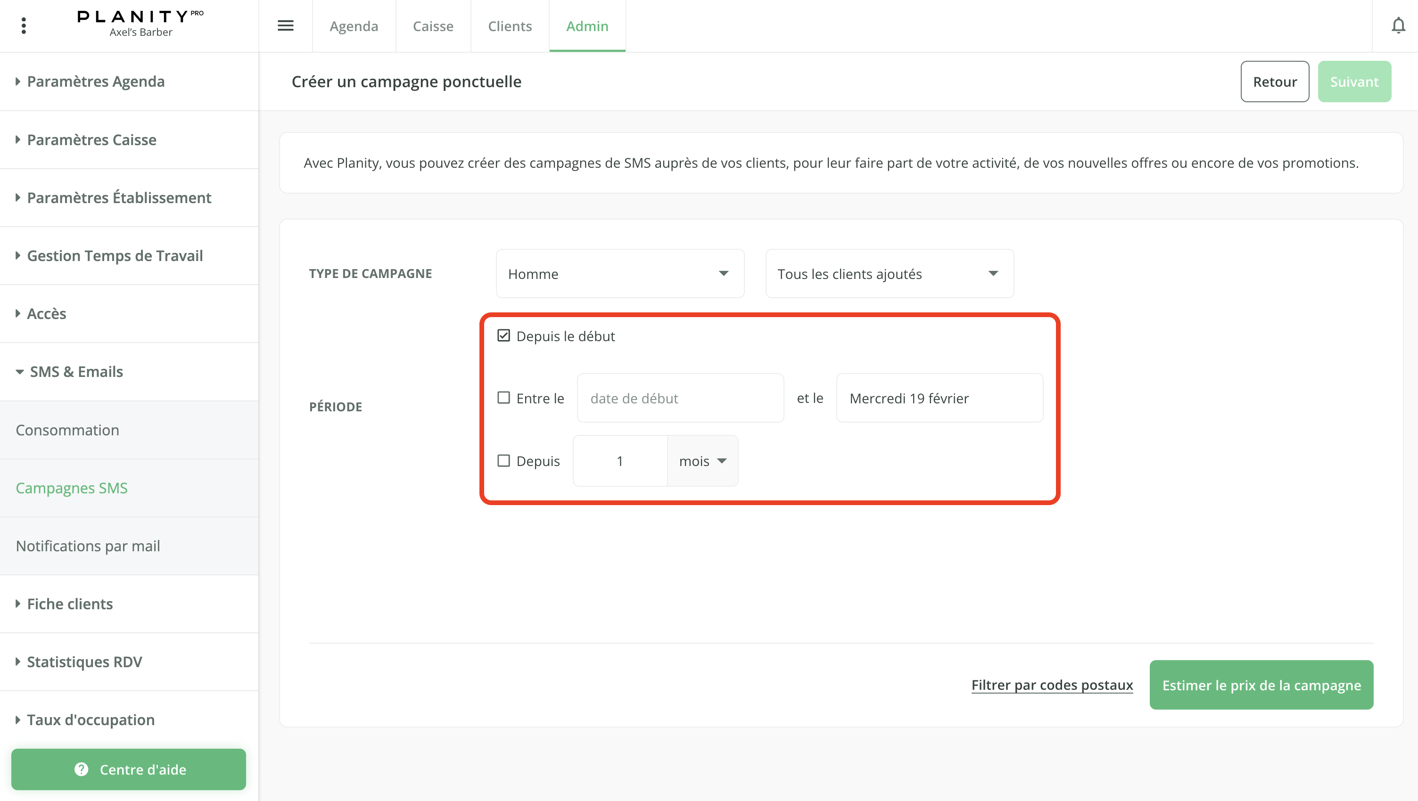Open Filtrer par codes postaux link
This screenshot has height=801, width=1418.
pyautogui.click(x=1052, y=685)
